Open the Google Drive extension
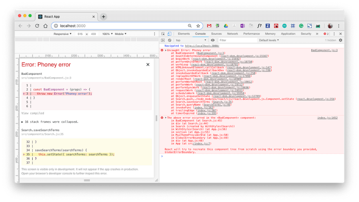Viewport: 359px width, 202px height. 226,26
